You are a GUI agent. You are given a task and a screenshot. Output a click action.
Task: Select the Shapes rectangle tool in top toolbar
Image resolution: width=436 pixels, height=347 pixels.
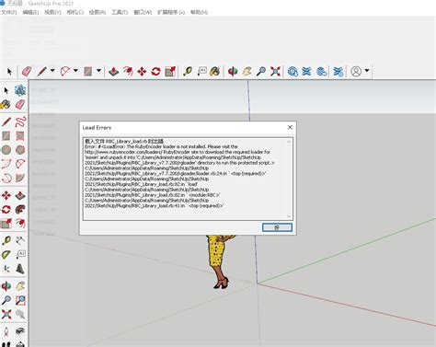click(88, 72)
